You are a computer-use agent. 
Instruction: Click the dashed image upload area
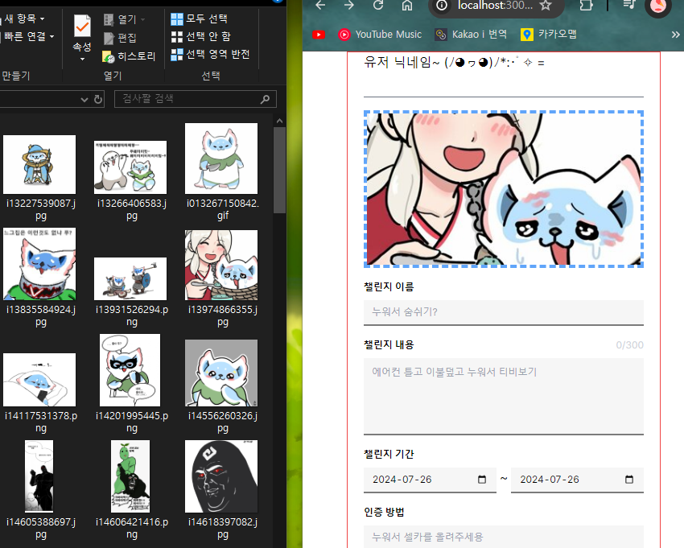504,189
